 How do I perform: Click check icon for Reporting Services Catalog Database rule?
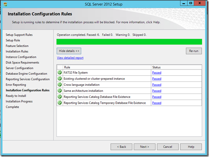(x=59, y=97)
